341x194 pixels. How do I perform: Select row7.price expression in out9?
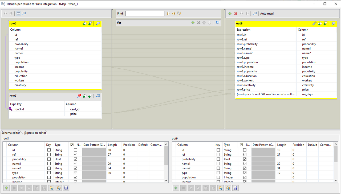click(266, 90)
